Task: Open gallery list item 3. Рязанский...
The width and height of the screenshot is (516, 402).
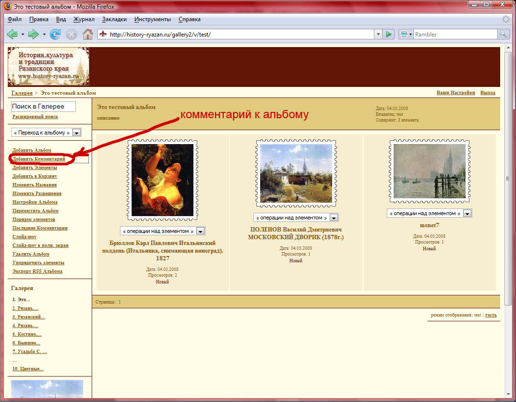Action: click(29, 317)
